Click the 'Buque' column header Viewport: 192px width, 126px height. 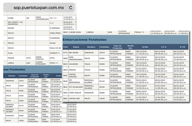coord(76,47)
